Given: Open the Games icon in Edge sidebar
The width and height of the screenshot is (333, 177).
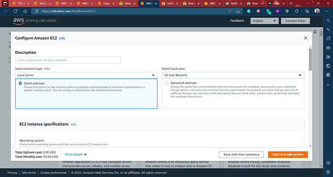Looking at the screenshot, I should point(328,57).
